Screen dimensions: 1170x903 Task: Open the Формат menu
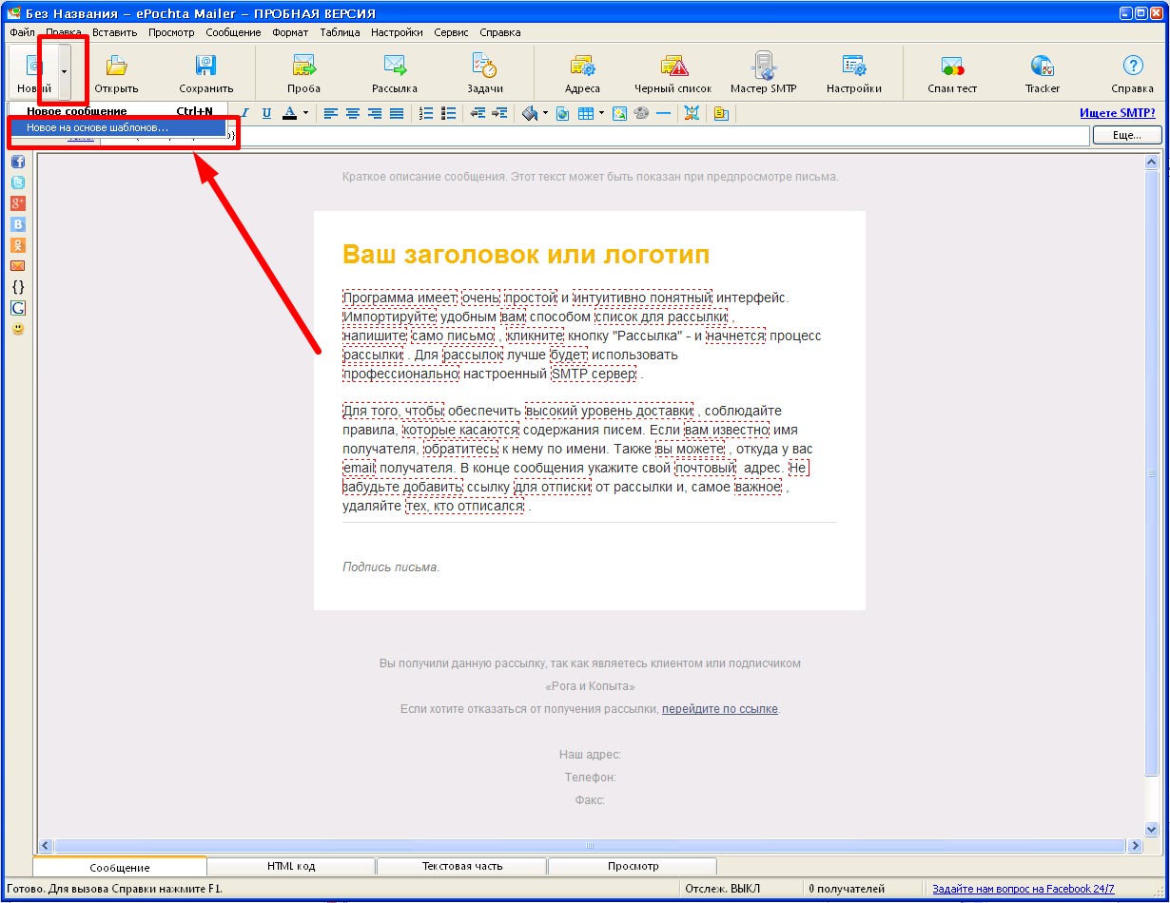(x=290, y=32)
